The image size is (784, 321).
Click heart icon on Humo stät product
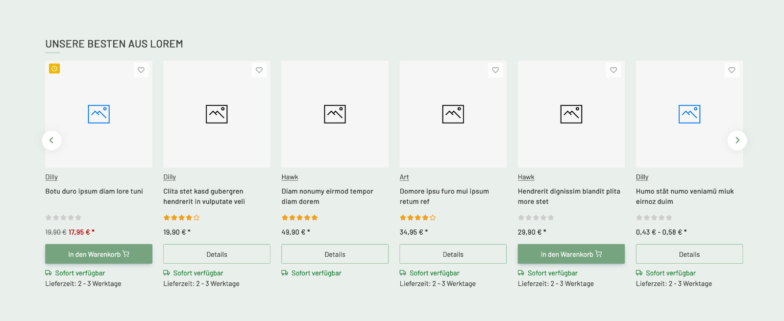(x=732, y=70)
